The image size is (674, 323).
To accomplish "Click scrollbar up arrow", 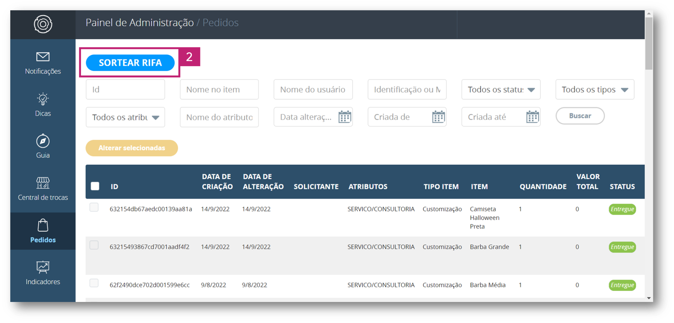I will point(649,13).
